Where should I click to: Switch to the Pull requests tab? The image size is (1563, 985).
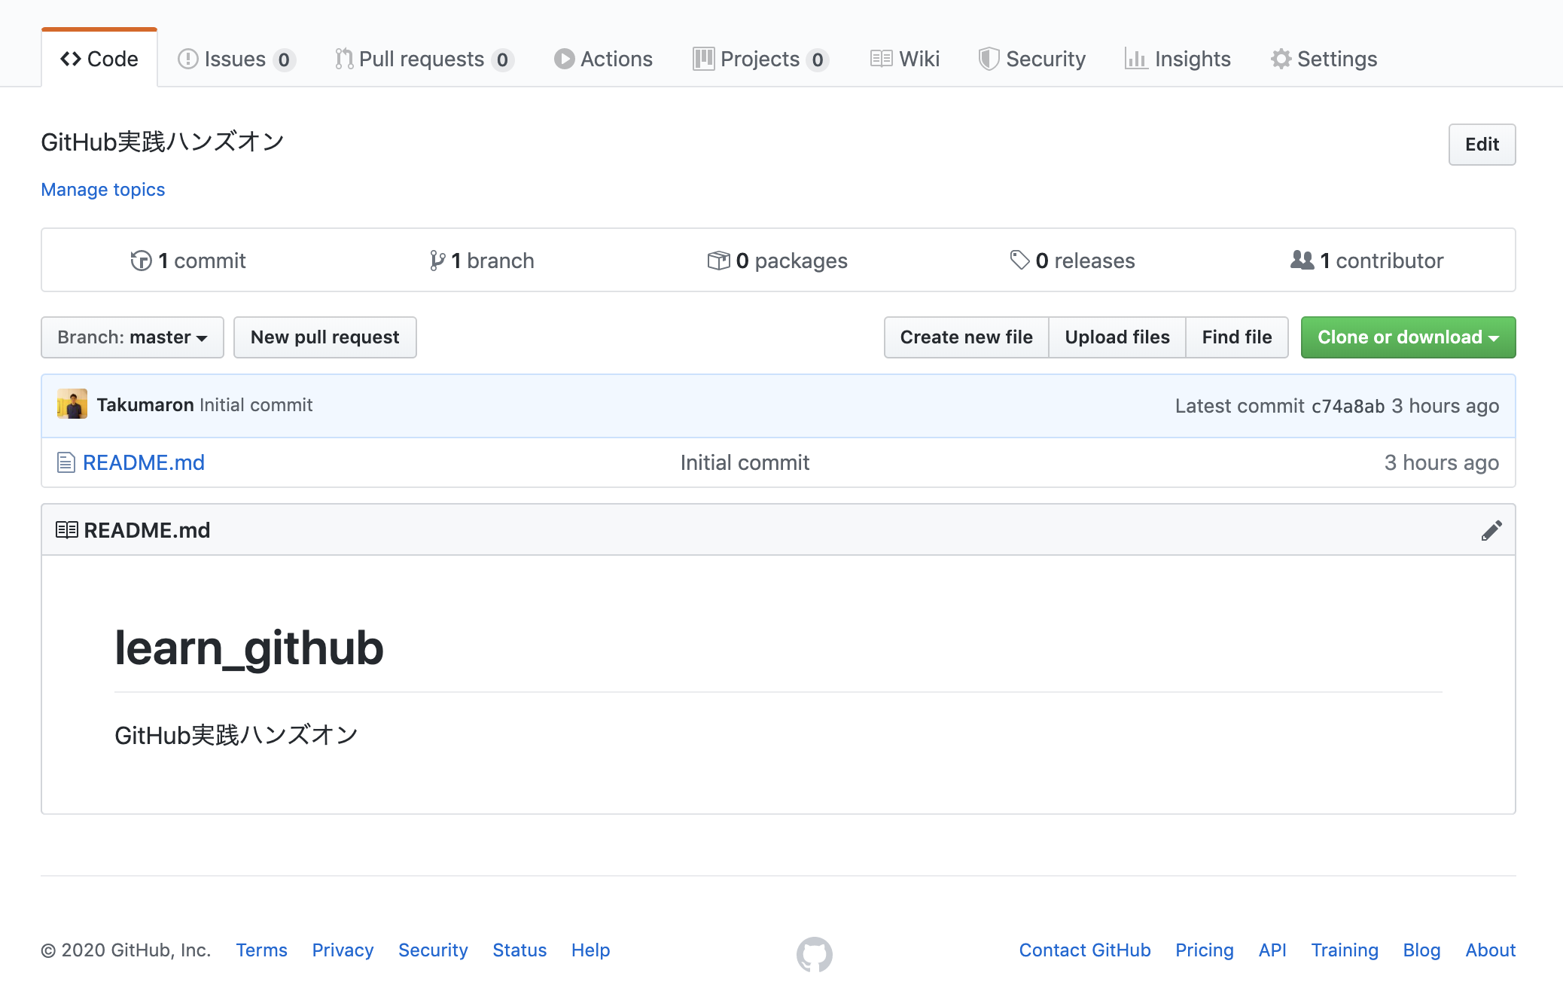pyautogui.click(x=424, y=59)
